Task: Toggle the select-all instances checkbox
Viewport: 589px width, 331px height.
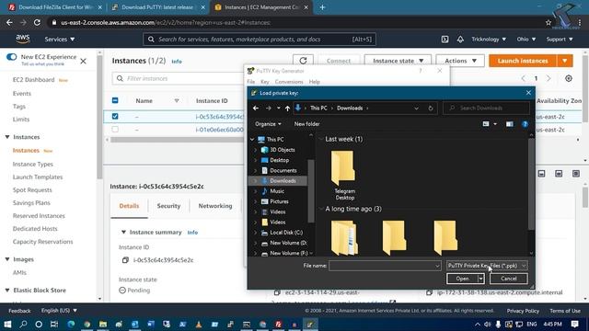Action: pos(115,100)
